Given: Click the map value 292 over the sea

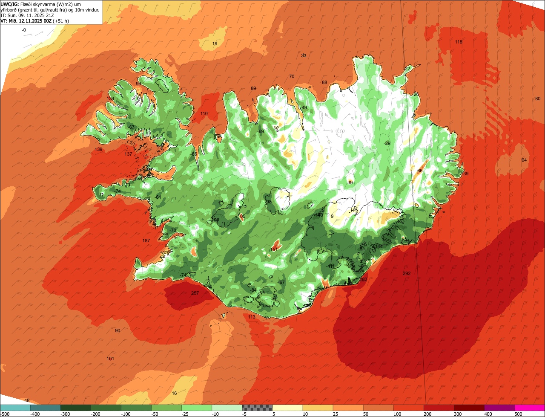Looking at the screenshot, I should pyautogui.click(x=407, y=273).
